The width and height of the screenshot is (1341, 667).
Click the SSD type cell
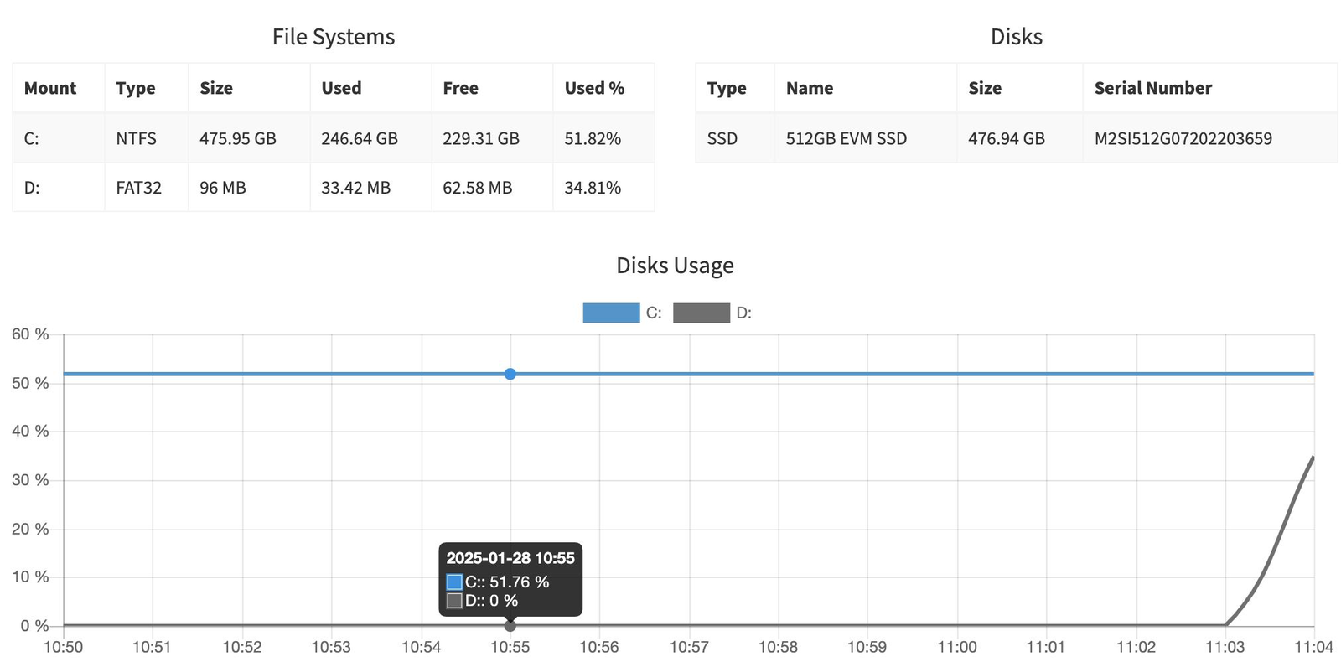(735, 138)
